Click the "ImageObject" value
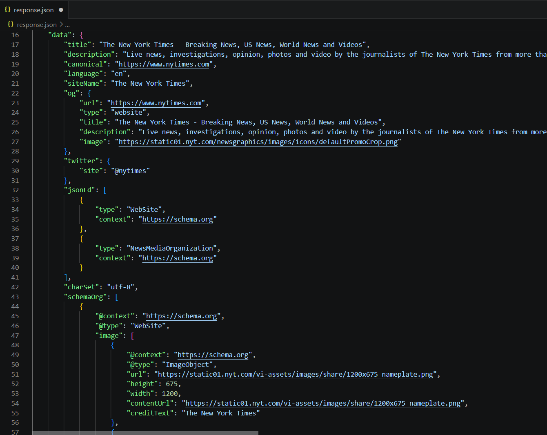 pos(187,364)
